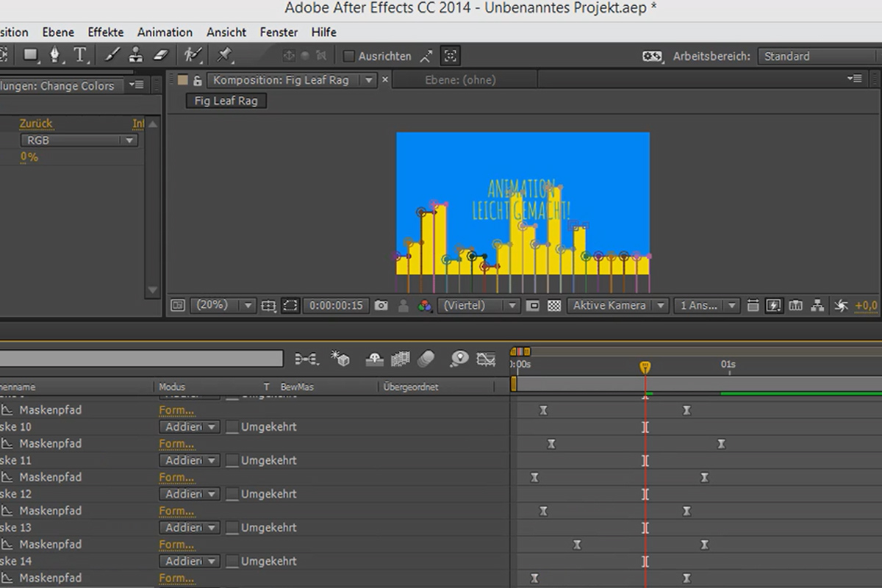882x588 pixels.
Task: Select the Pen tool
Action: point(55,55)
